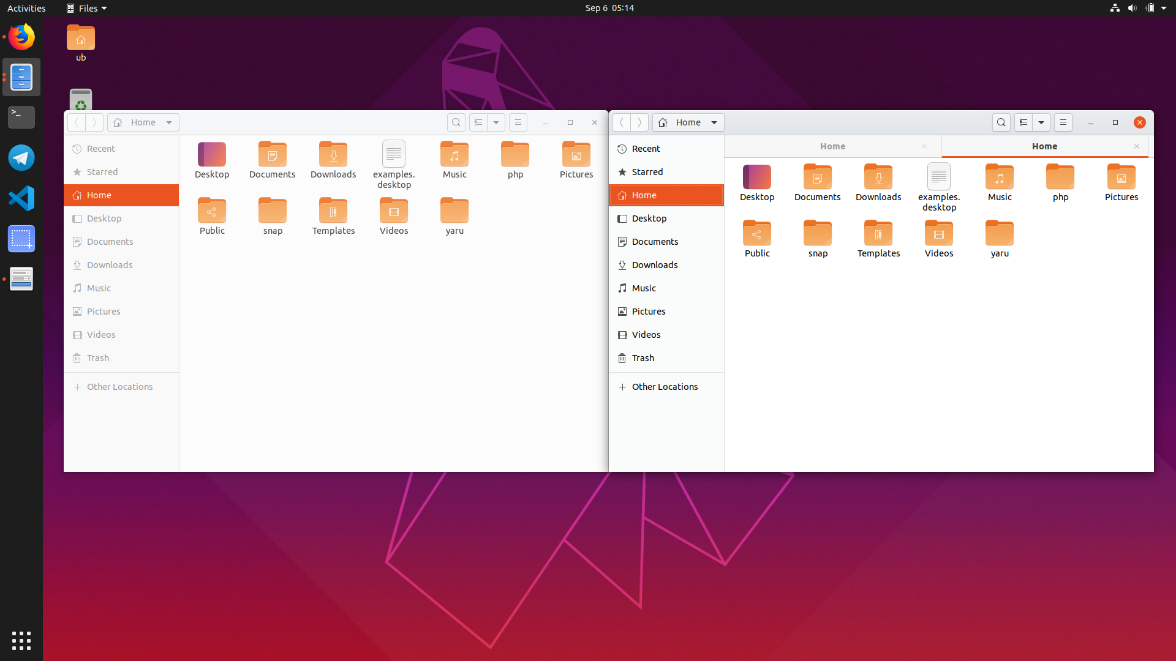
Task: Close the second Home tab
Action: [1136, 146]
